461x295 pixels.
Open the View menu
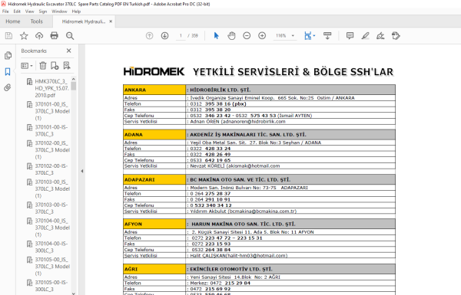29,11
